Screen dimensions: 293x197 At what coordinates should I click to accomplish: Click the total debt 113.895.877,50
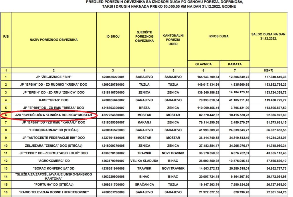(x=276, y=108)
